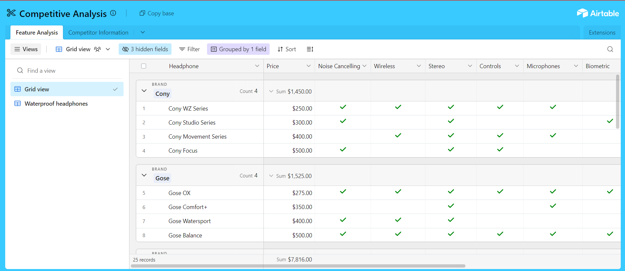Toggle the select-all checkbox in header
The height and width of the screenshot is (271, 625).
(143, 66)
